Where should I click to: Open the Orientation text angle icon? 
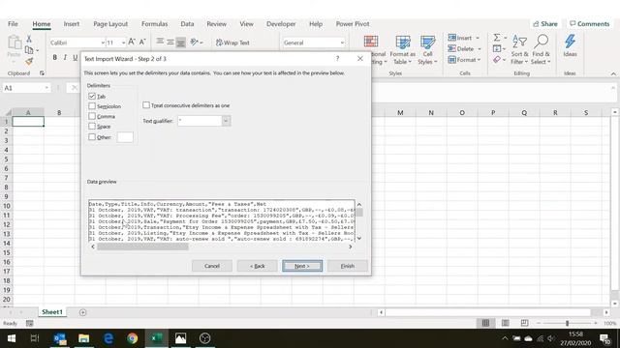(194, 42)
